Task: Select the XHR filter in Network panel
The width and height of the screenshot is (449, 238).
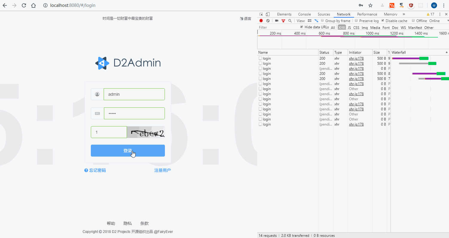Action: click(341, 27)
